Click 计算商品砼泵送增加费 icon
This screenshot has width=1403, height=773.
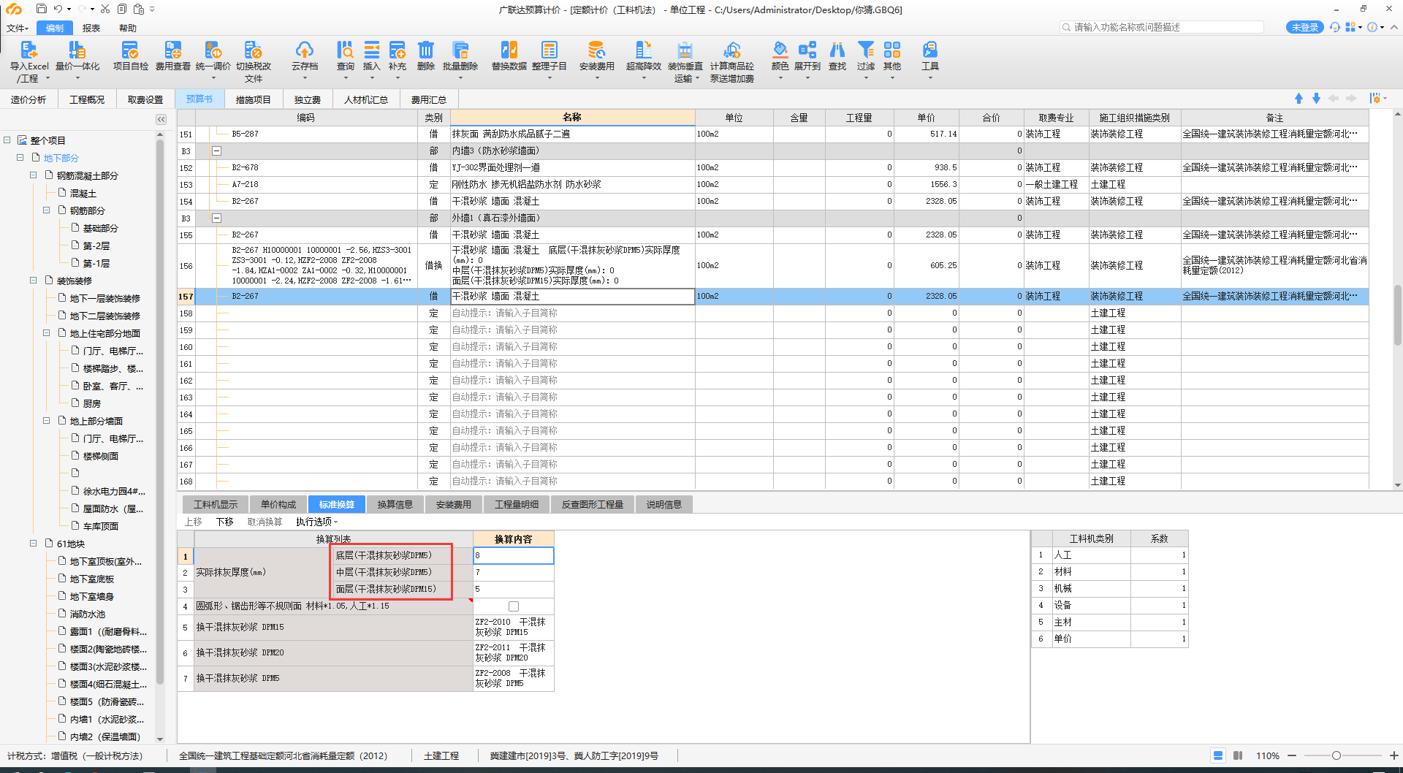(x=731, y=50)
